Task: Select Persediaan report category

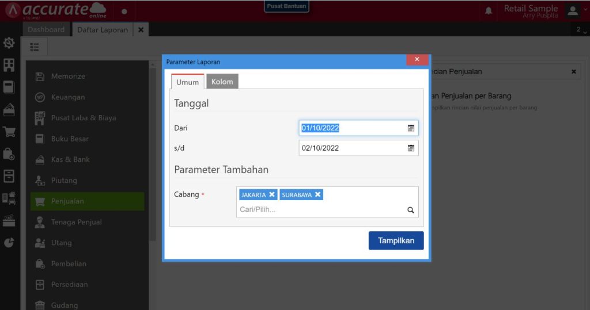Action: pyautogui.click(x=88, y=285)
